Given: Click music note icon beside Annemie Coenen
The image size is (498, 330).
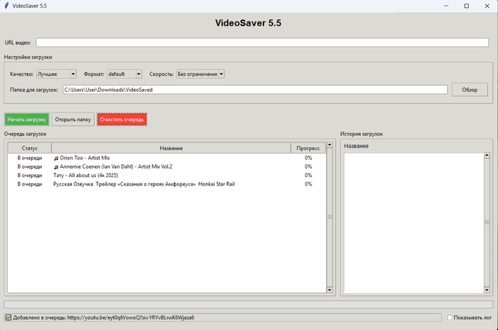Looking at the screenshot, I should point(56,166).
